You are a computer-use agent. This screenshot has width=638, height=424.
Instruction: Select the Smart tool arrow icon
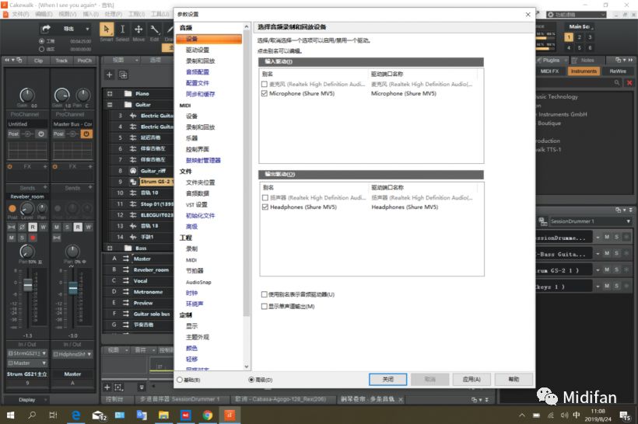tap(107, 29)
